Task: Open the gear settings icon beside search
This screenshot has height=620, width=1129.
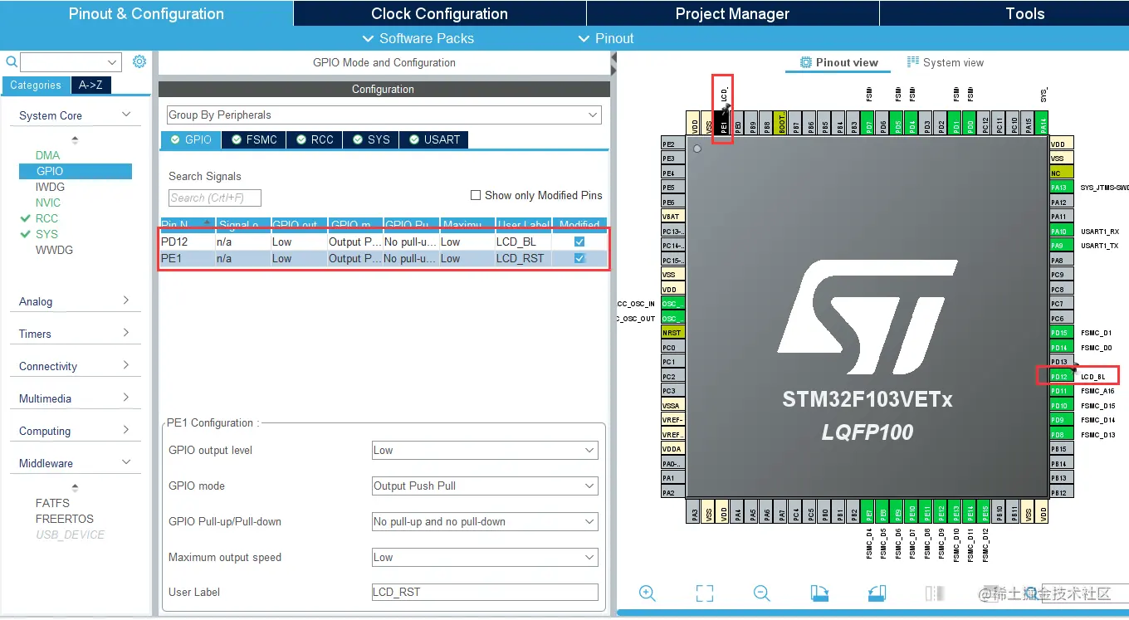Action: pyautogui.click(x=139, y=61)
